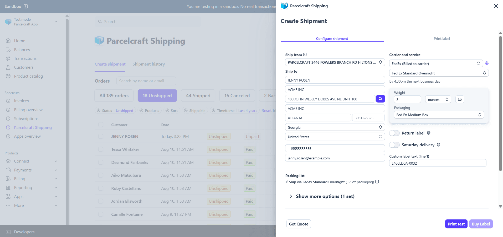Image resolution: width=503 pixels, height=237 pixels.
Task: Click the ZIP code 30312-5325 field
Action: pyautogui.click(x=368, y=118)
